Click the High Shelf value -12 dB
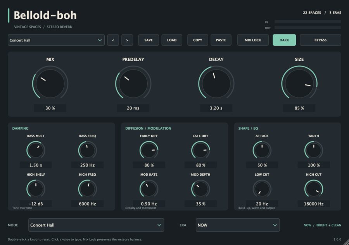The width and height of the screenshot is (349, 245). (x=36, y=204)
